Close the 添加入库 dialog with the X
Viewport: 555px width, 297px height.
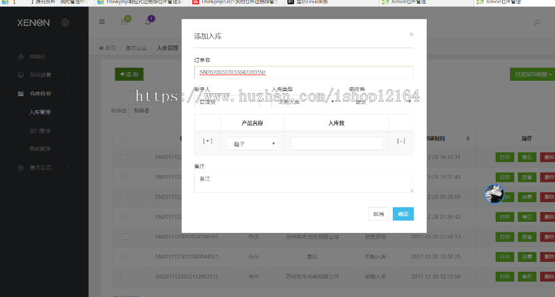point(411,35)
